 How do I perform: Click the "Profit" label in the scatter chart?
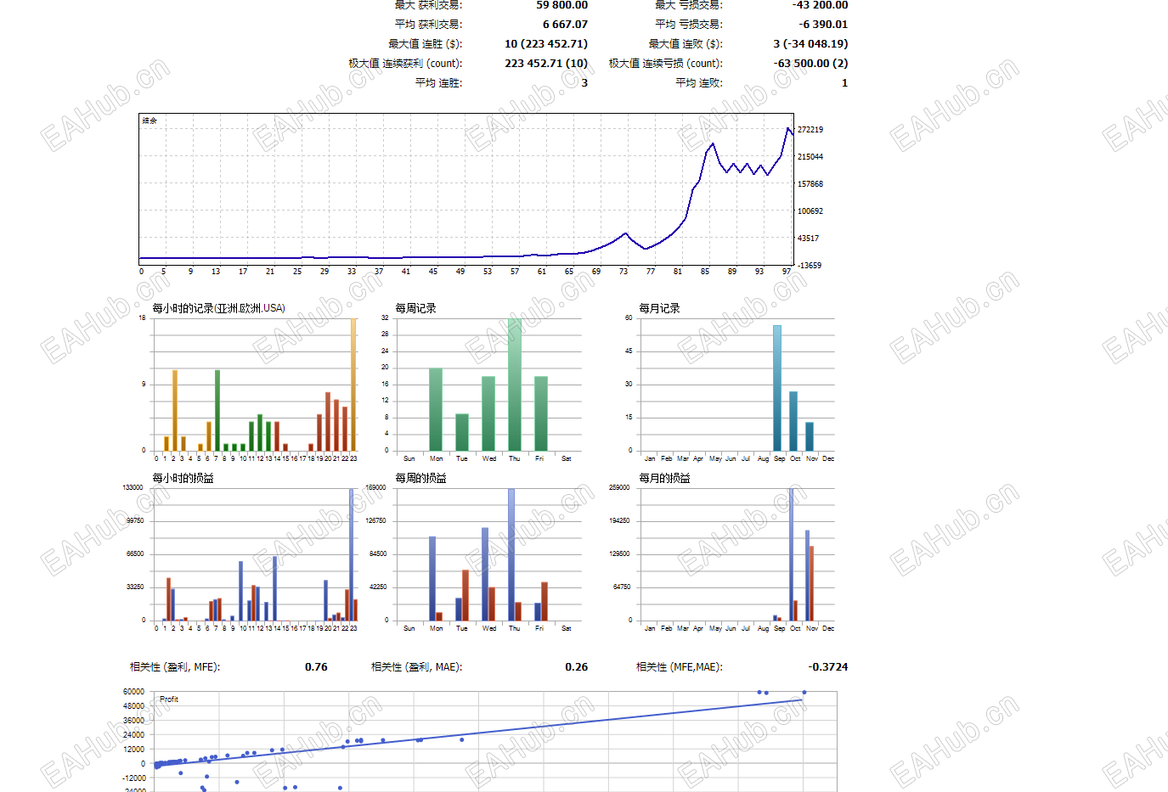169,699
